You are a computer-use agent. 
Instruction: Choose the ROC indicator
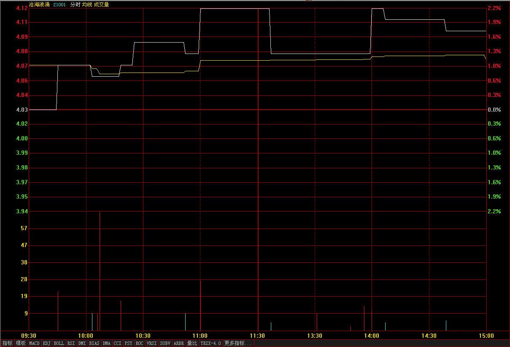tap(140, 343)
